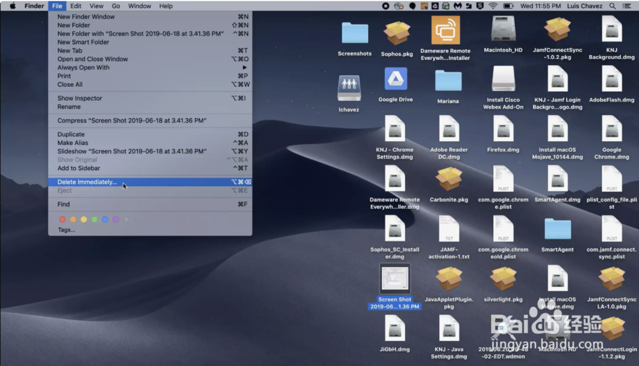Click screen recording stop icon in menu bar
This screenshot has width=639, height=366.
(x=385, y=6)
